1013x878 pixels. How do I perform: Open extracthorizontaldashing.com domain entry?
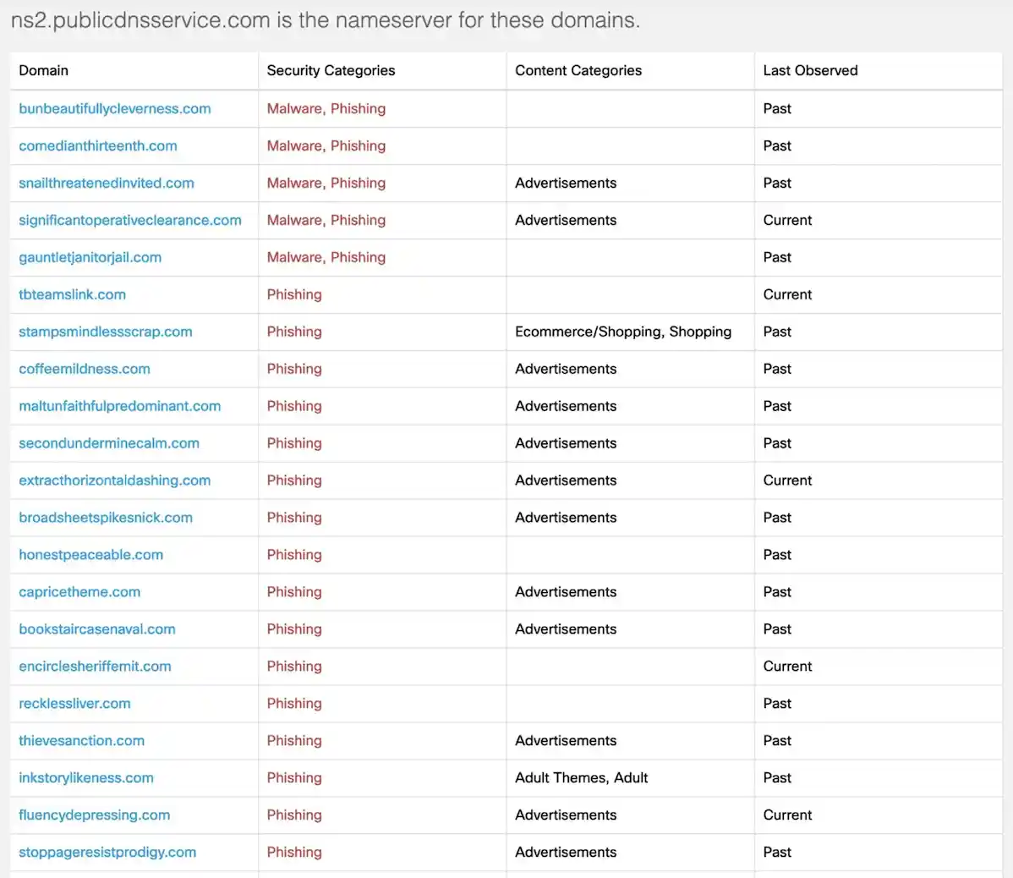coord(114,480)
